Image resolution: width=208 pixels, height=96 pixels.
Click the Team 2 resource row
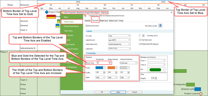(x=24, y=80)
